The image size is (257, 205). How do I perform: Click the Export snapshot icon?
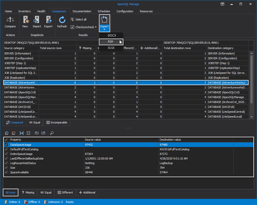coord(48,20)
